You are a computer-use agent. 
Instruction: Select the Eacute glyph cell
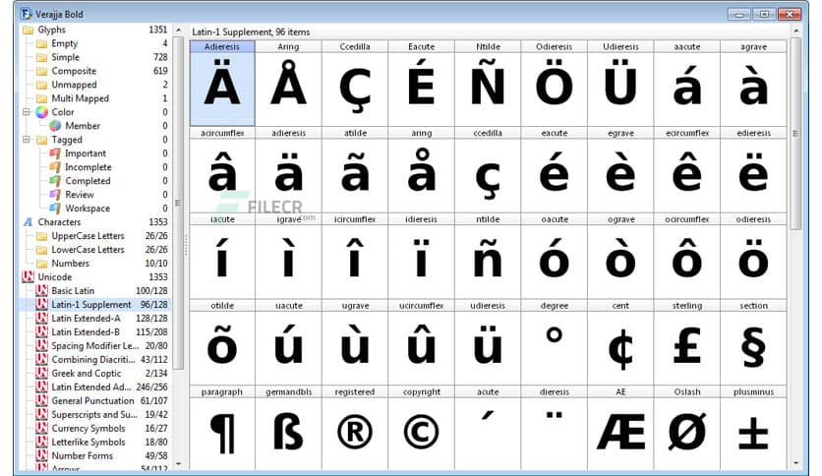click(422, 84)
